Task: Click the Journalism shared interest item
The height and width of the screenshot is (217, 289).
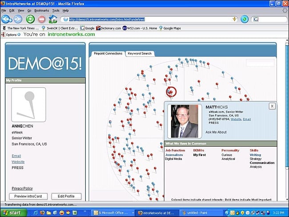Action: pos(174,155)
